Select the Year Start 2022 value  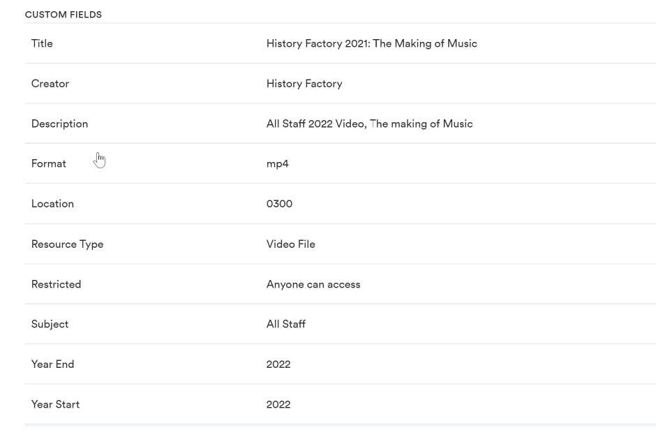pyautogui.click(x=278, y=404)
